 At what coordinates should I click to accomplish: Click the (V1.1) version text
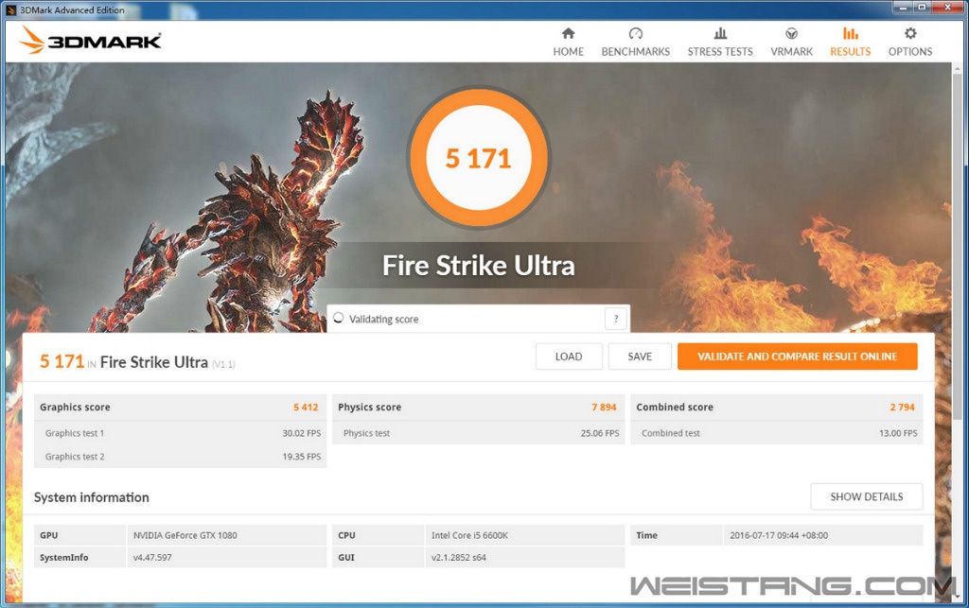pyautogui.click(x=223, y=364)
